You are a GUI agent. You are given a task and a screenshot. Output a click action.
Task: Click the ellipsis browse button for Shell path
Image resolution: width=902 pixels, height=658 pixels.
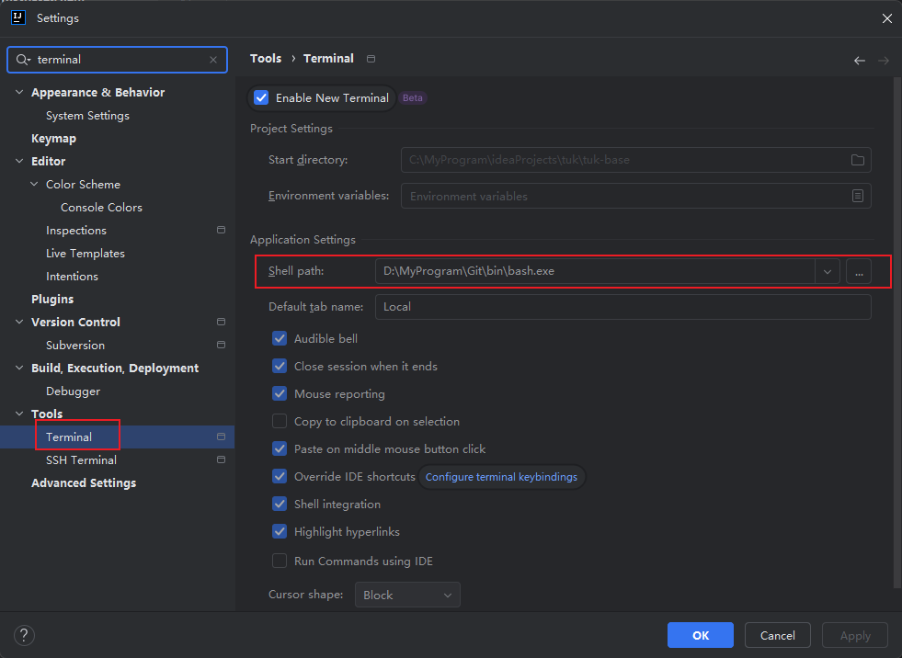coord(858,272)
